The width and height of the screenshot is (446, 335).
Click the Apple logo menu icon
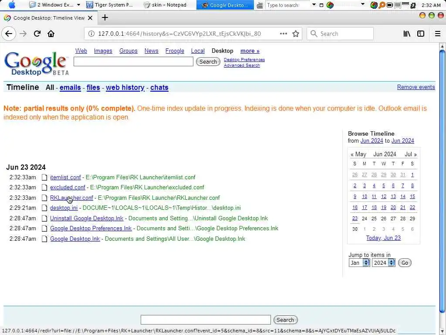coord(12,5)
